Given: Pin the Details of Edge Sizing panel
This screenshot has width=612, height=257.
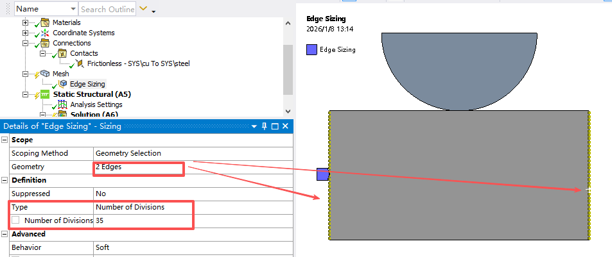Looking at the screenshot, I should [264, 126].
